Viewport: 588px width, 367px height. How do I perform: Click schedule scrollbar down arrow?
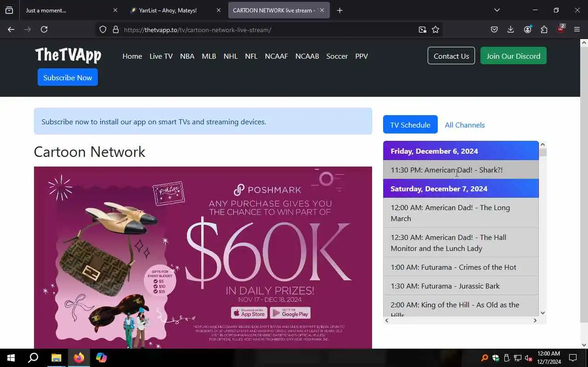[543, 313]
